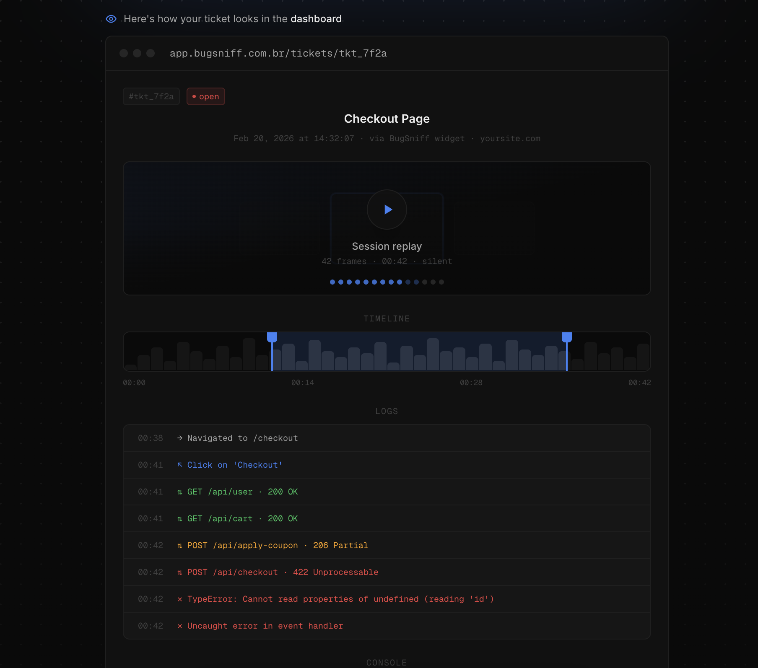Click the network arrows icon on /api/user row

[x=180, y=492]
